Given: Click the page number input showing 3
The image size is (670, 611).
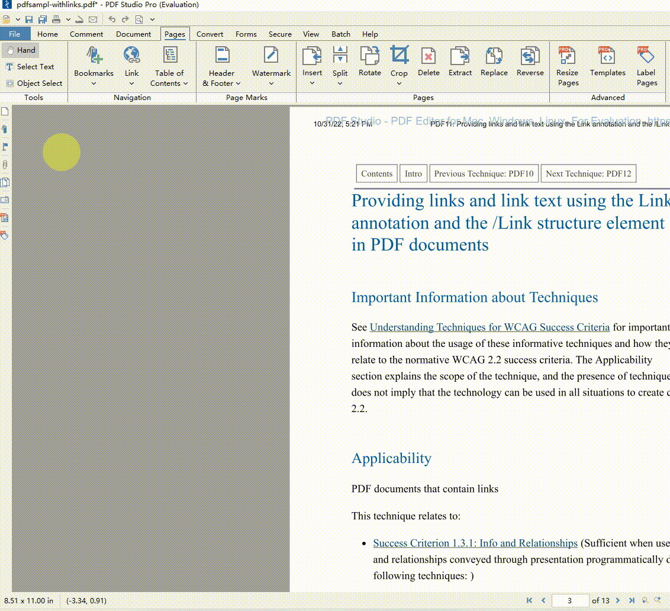Looking at the screenshot, I should point(570,600).
